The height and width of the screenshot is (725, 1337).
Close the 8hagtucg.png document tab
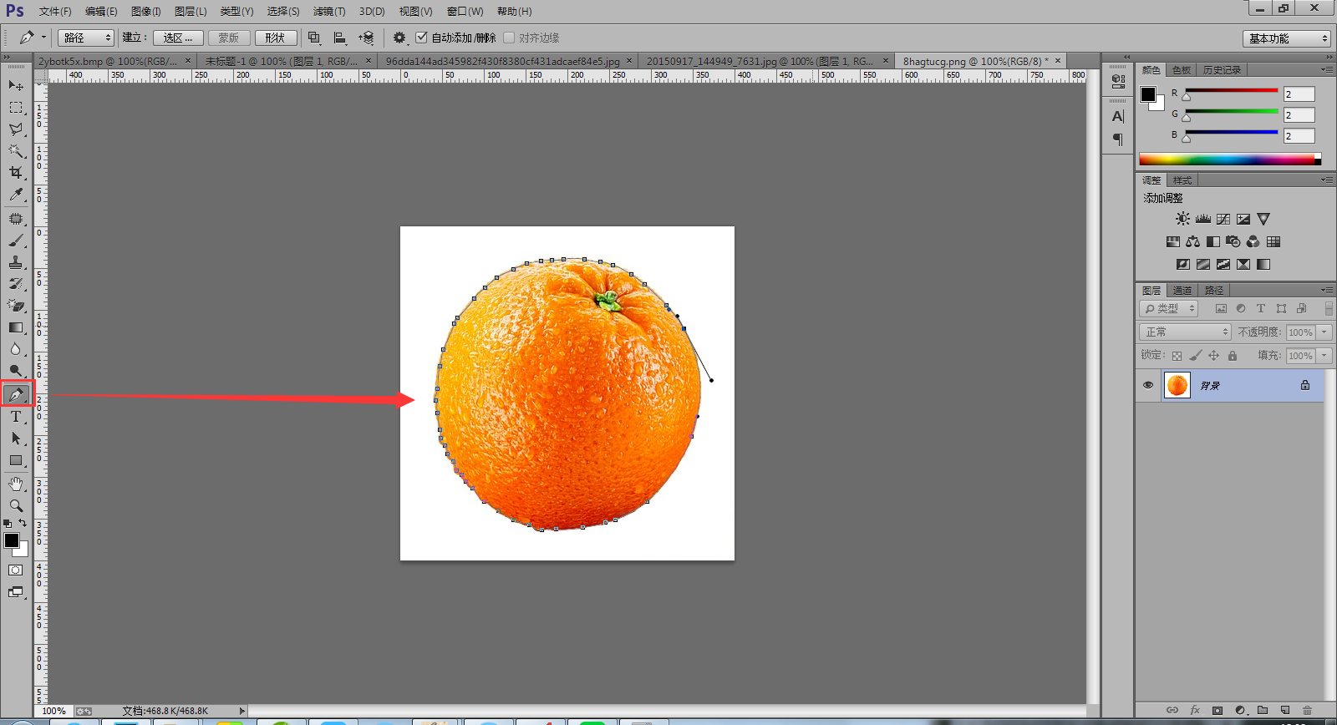1058,60
